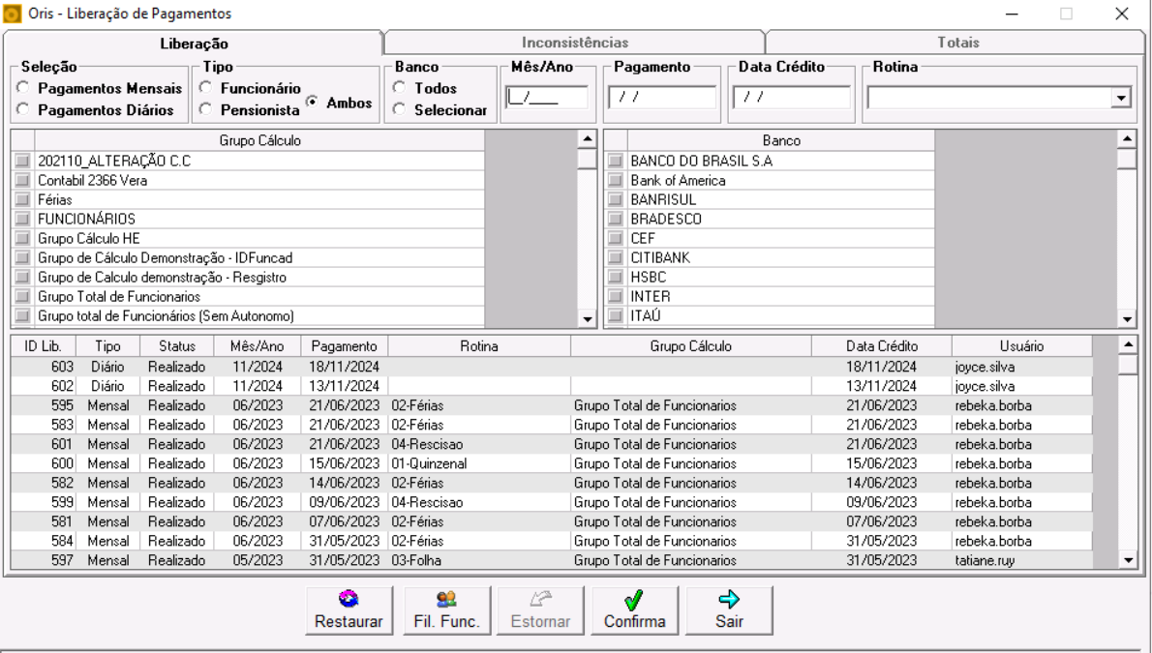
Task: Check the INTER bank checkbox
Action: point(616,297)
